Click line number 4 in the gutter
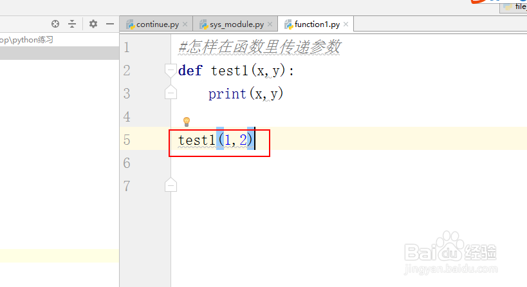This screenshot has width=527, height=287. [x=127, y=116]
